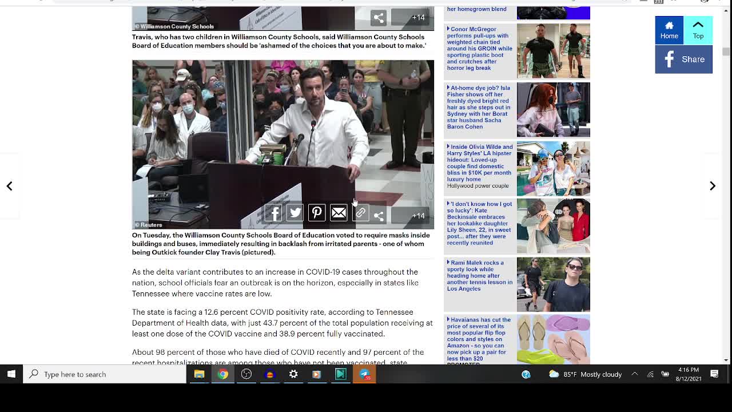Open weather 85°F Mostly cloudy widget
Screen dimensions: 732x412
[x=585, y=374]
